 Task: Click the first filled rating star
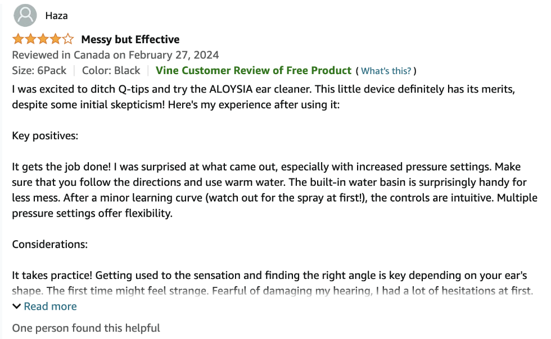tap(17, 39)
